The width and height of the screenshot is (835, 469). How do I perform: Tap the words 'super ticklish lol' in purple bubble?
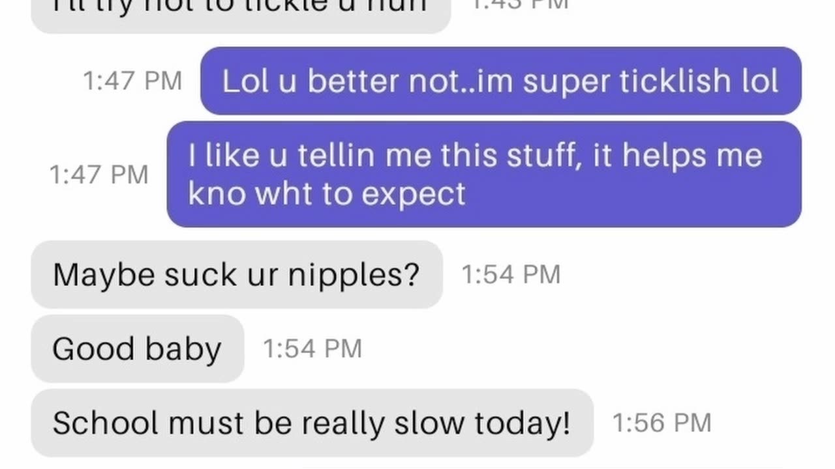[650, 81]
